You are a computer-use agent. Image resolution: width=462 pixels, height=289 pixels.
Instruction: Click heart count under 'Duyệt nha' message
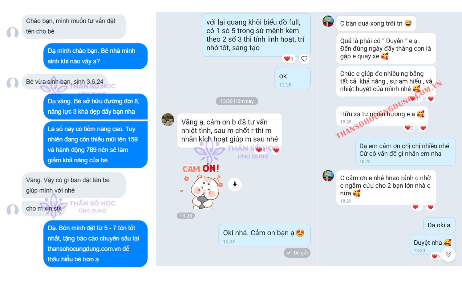click(x=436, y=256)
